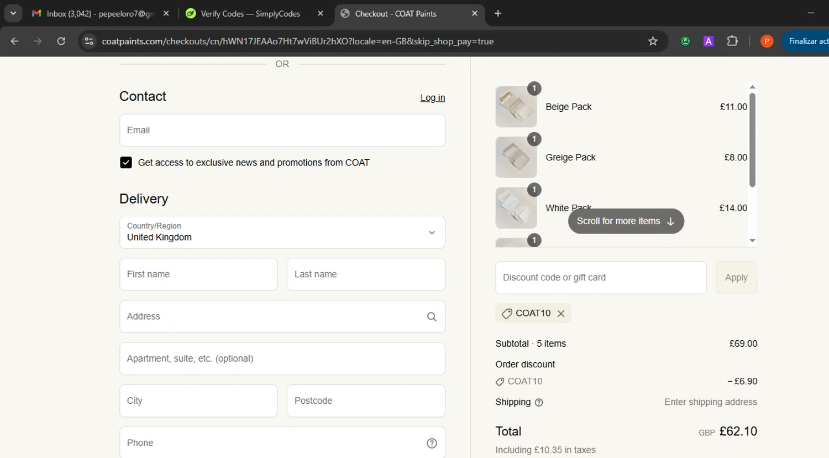The image size is (829, 458).
Task: Close the Gmail Inbox tab
Action: [166, 13]
